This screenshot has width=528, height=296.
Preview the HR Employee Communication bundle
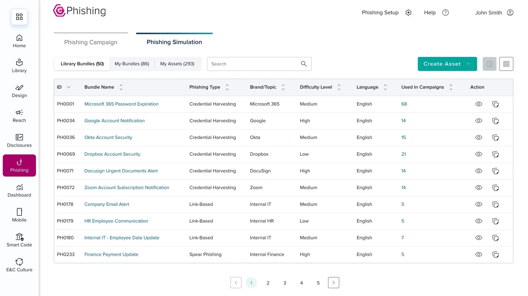click(x=479, y=221)
